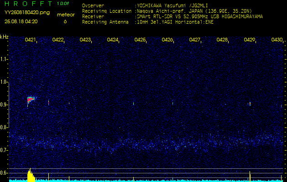Click the 0.8 kHz axis label
The height and width of the screenshot is (182, 287).
3,127
